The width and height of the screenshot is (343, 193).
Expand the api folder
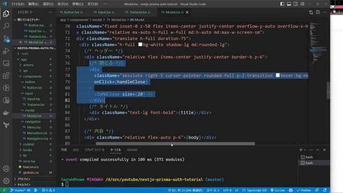coord(34,71)
